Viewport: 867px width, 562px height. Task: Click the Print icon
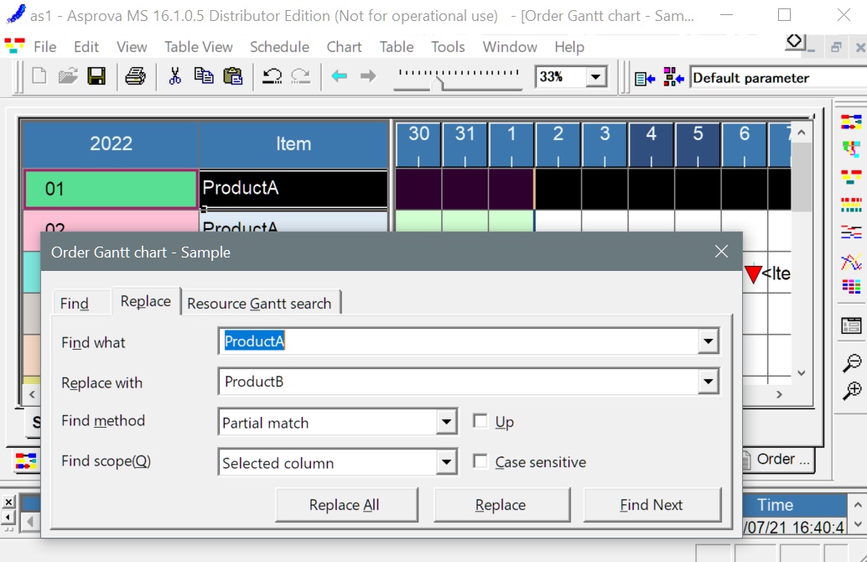coord(135,75)
